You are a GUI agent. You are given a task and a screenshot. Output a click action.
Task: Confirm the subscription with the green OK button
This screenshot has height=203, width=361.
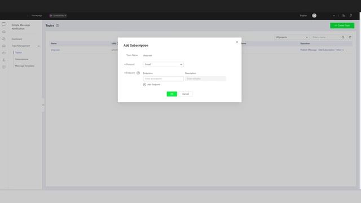(x=171, y=94)
